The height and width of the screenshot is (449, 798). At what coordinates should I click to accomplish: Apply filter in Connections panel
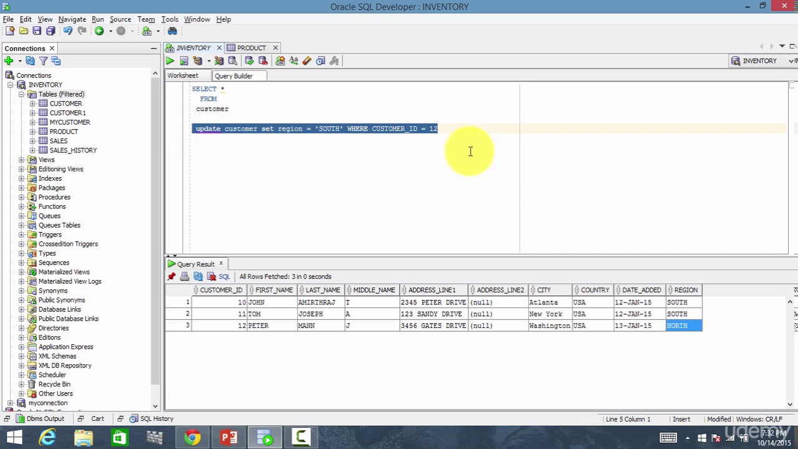click(43, 60)
